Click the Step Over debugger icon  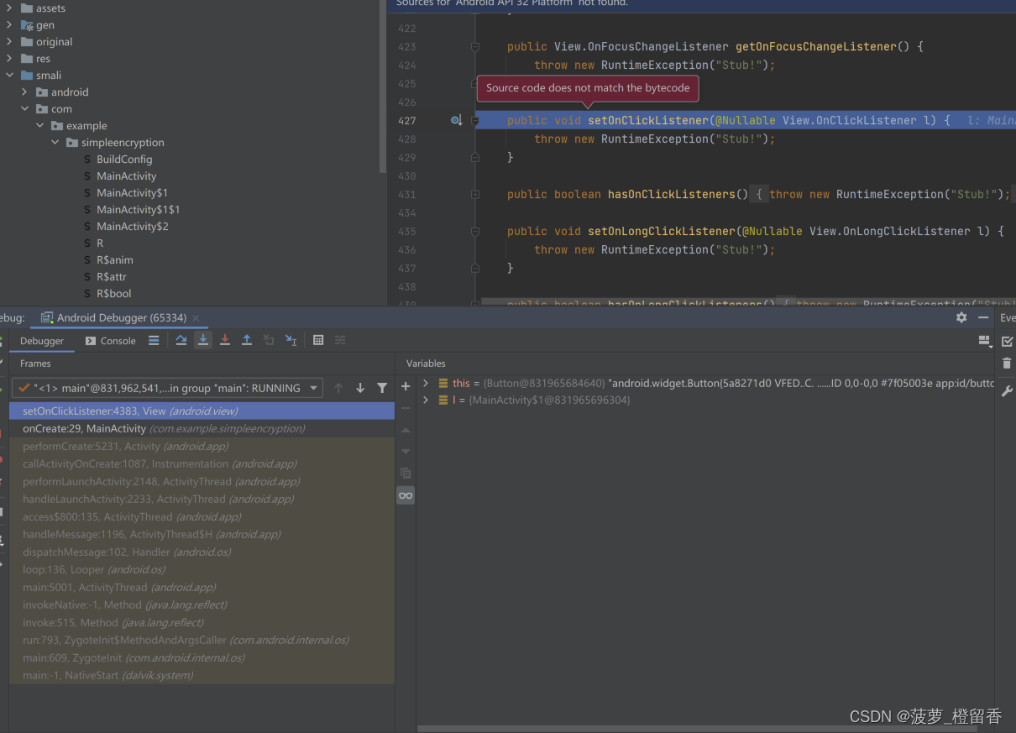181,340
